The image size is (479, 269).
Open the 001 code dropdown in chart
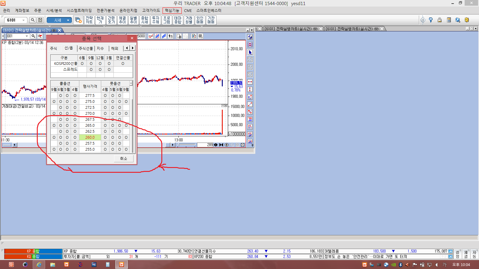tap(27, 36)
